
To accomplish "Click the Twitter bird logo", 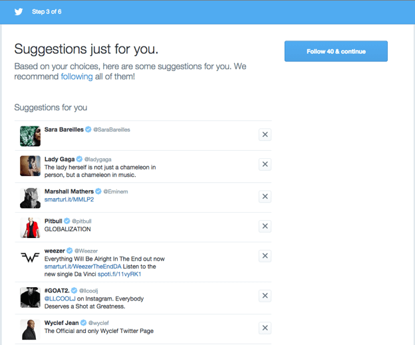I will click(19, 11).
